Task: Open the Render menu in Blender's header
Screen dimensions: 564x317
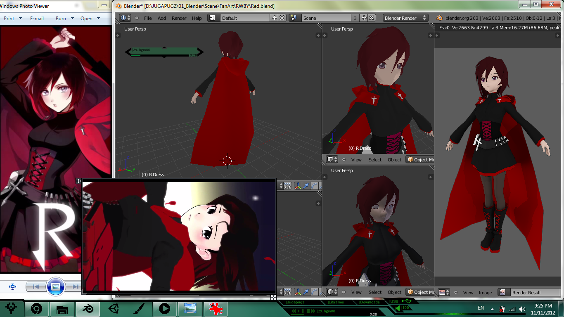Action: [x=179, y=18]
